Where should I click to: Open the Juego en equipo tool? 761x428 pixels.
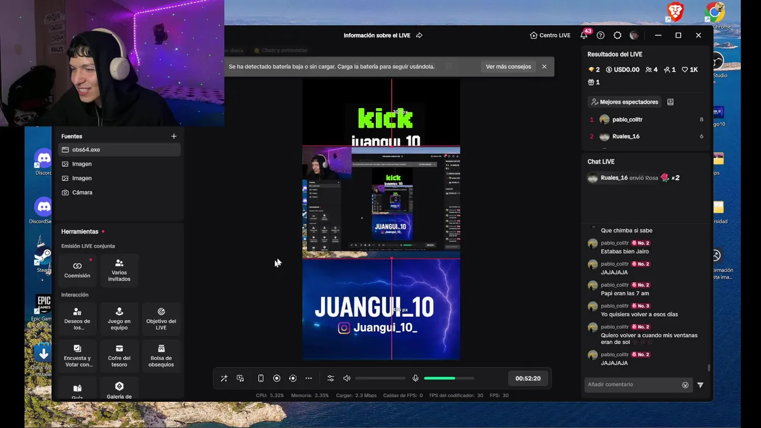pos(119,319)
